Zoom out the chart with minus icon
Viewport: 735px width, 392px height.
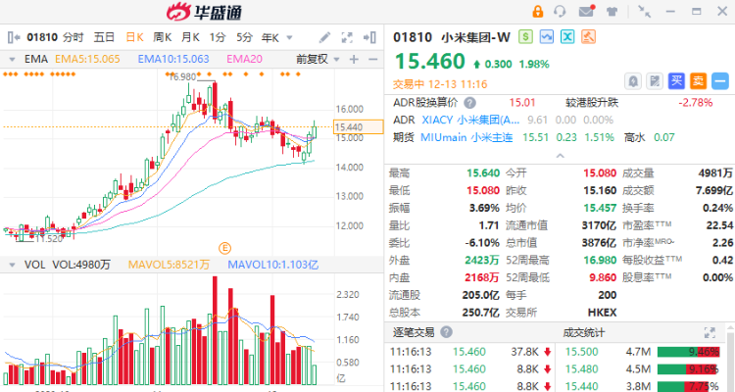(373, 59)
